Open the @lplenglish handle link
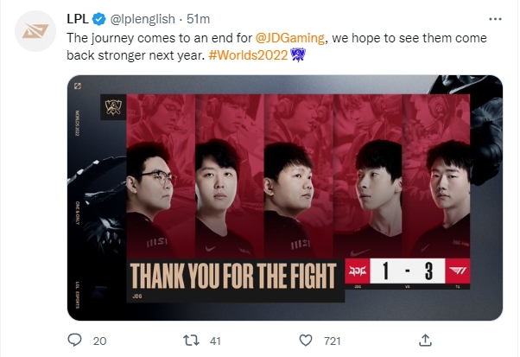The image size is (520, 357). [143, 19]
